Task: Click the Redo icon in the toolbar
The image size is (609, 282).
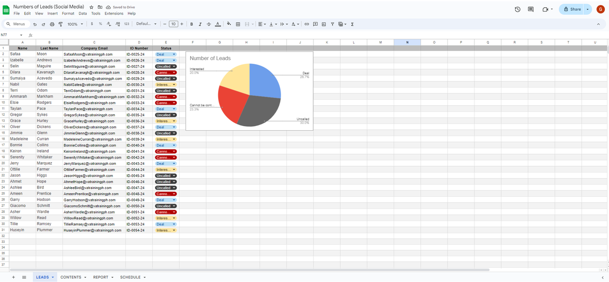Action: pyautogui.click(x=43, y=24)
